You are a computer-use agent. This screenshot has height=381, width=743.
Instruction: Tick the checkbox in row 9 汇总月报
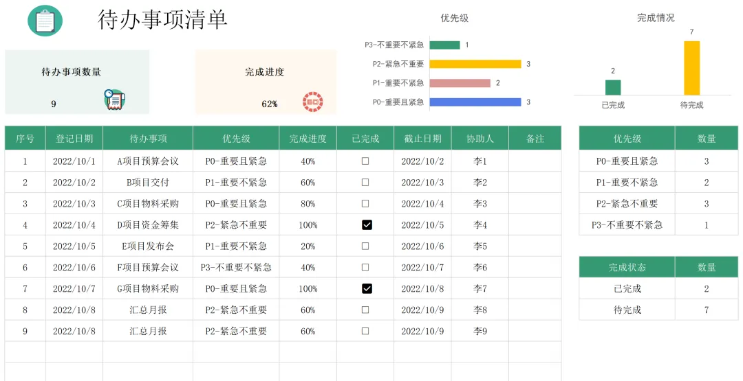365,332
